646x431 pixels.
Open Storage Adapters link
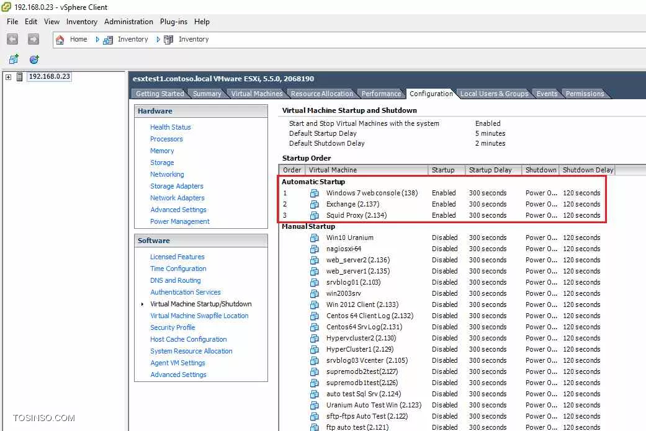pyautogui.click(x=177, y=186)
